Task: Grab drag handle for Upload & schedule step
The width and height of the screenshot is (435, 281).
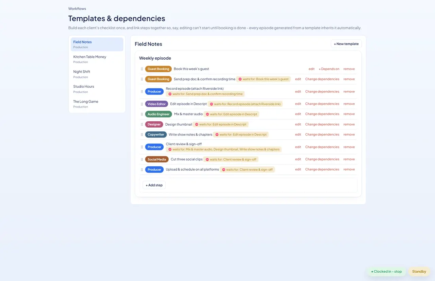Action: tap(142, 170)
